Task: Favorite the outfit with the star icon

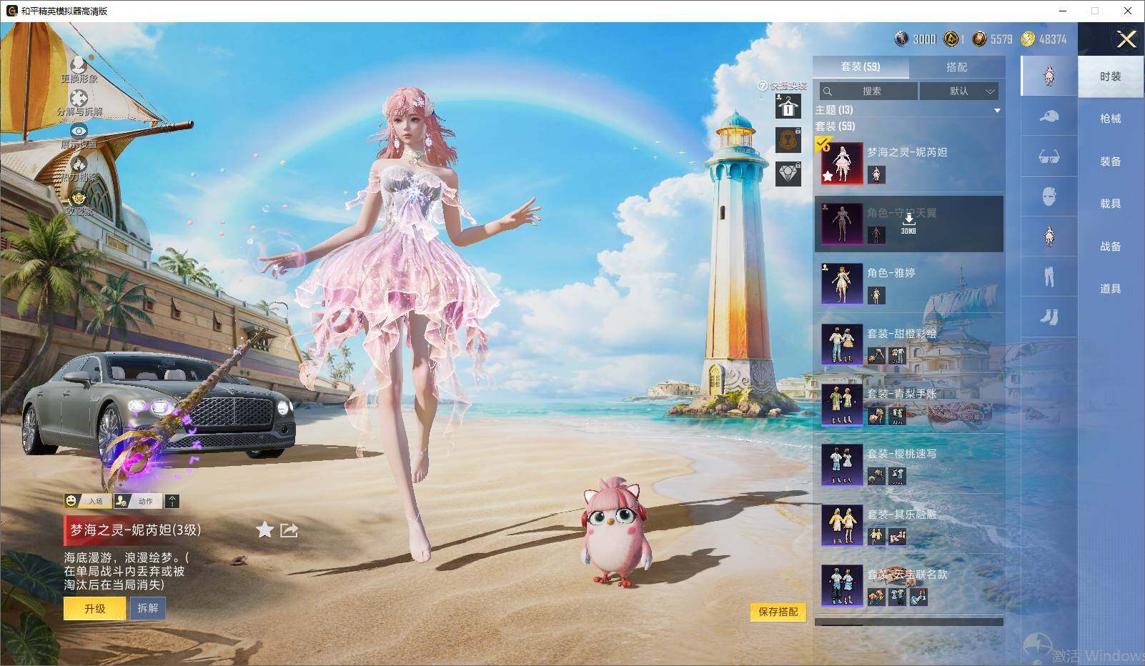Action: [264, 530]
